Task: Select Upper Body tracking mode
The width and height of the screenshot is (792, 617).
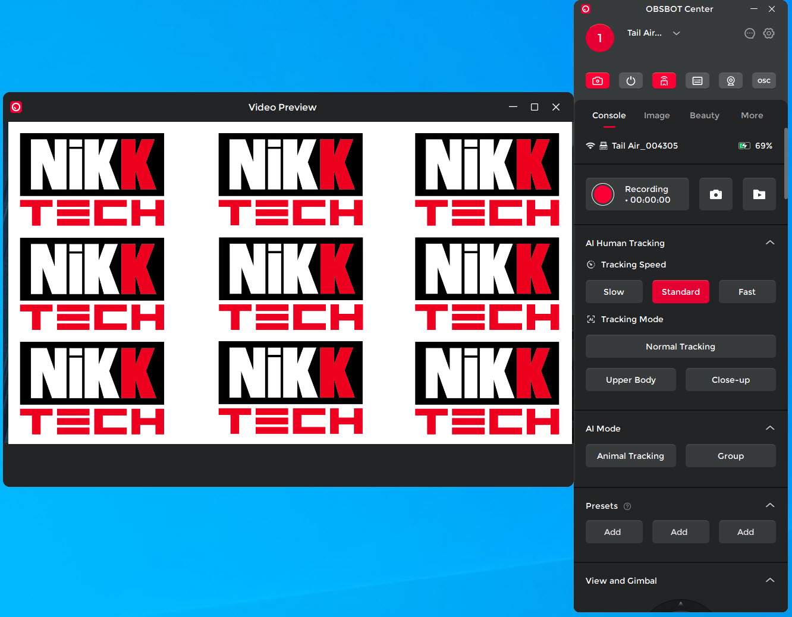Action: (631, 380)
